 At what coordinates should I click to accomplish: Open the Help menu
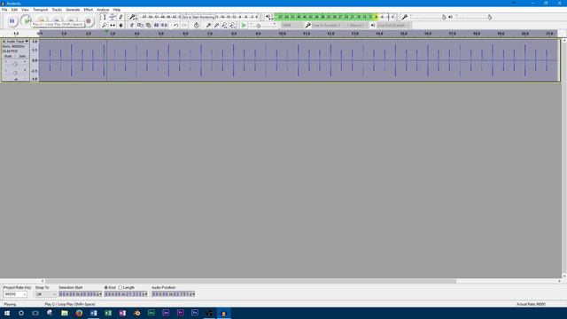click(x=116, y=10)
